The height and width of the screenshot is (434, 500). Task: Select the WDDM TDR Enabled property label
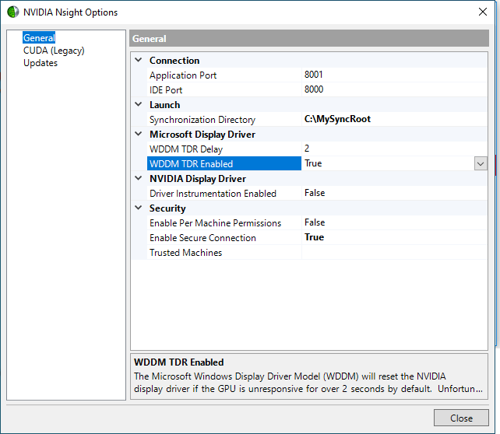pos(224,163)
